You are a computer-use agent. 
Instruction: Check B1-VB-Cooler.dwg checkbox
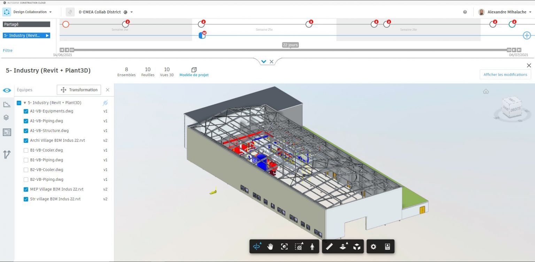click(x=26, y=150)
